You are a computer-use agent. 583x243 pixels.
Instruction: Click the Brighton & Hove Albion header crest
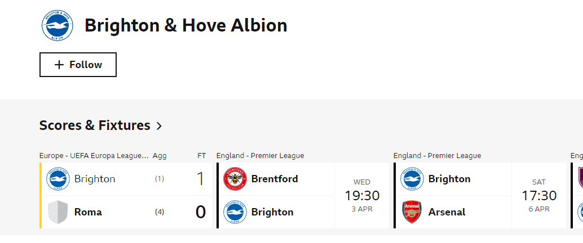point(58,26)
